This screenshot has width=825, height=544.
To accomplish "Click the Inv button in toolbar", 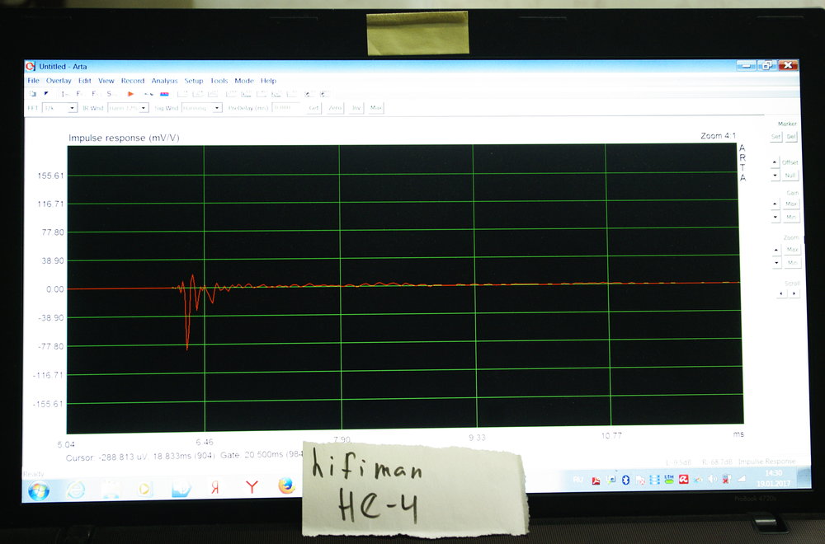I will point(356,108).
